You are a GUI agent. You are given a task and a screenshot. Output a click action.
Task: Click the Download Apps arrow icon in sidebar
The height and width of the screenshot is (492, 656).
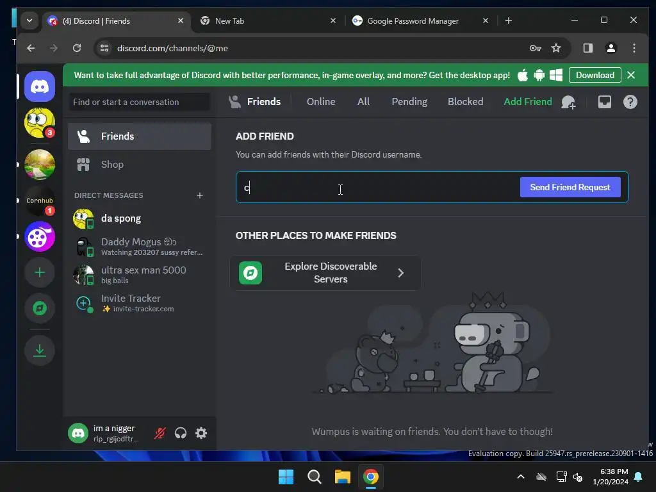[40, 350]
